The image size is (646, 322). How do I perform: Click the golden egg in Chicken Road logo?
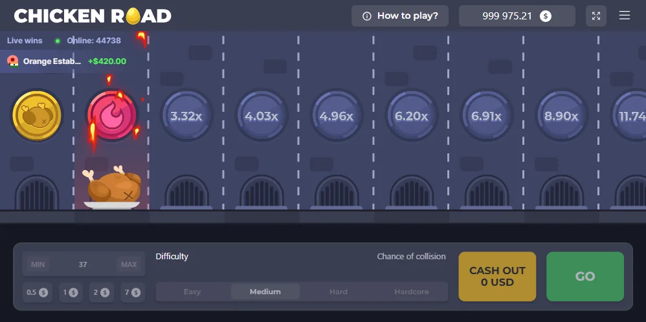(133, 16)
